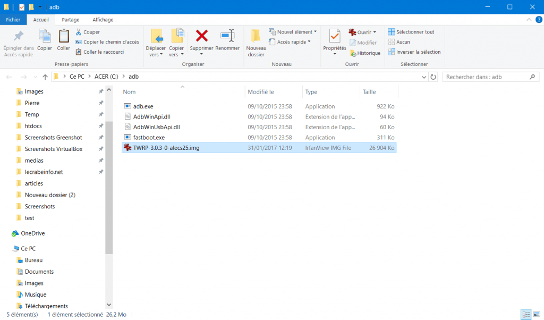544x320 pixels.
Task: Sort by the Taille column header
Action: pyautogui.click(x=379, y=92)
